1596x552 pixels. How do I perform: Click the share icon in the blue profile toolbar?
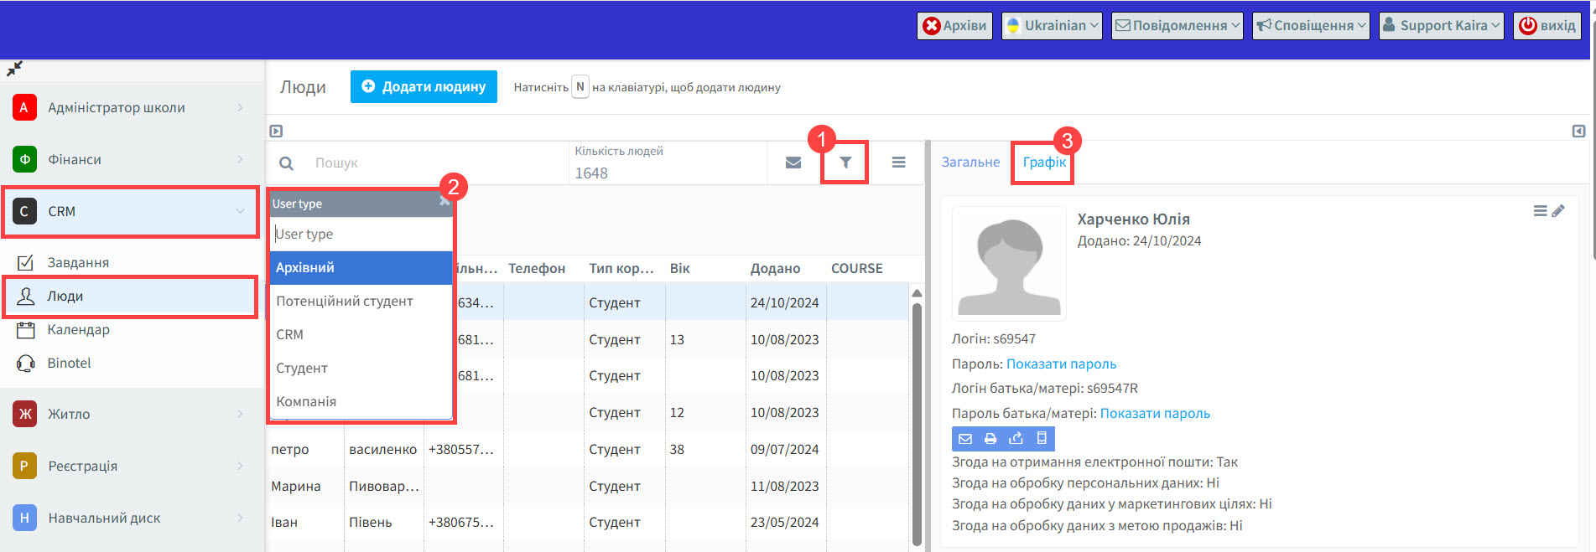click(1016, 438)
